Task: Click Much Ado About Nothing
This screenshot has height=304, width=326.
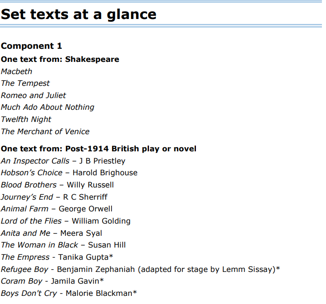Action: tap(47, 108)
